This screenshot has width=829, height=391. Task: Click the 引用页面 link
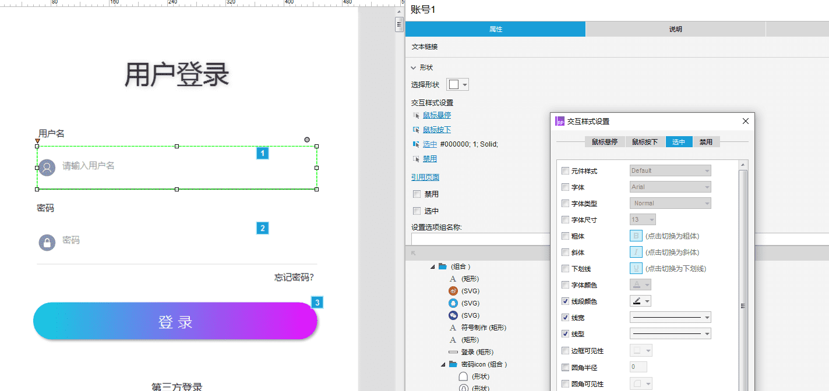[425, 177]
